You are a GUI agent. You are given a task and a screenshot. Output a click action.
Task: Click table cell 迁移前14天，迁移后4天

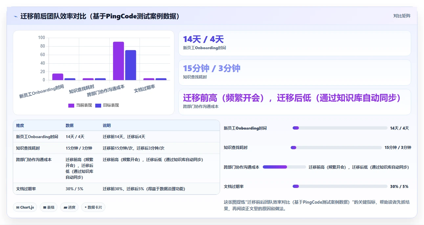tap(124, 137)
